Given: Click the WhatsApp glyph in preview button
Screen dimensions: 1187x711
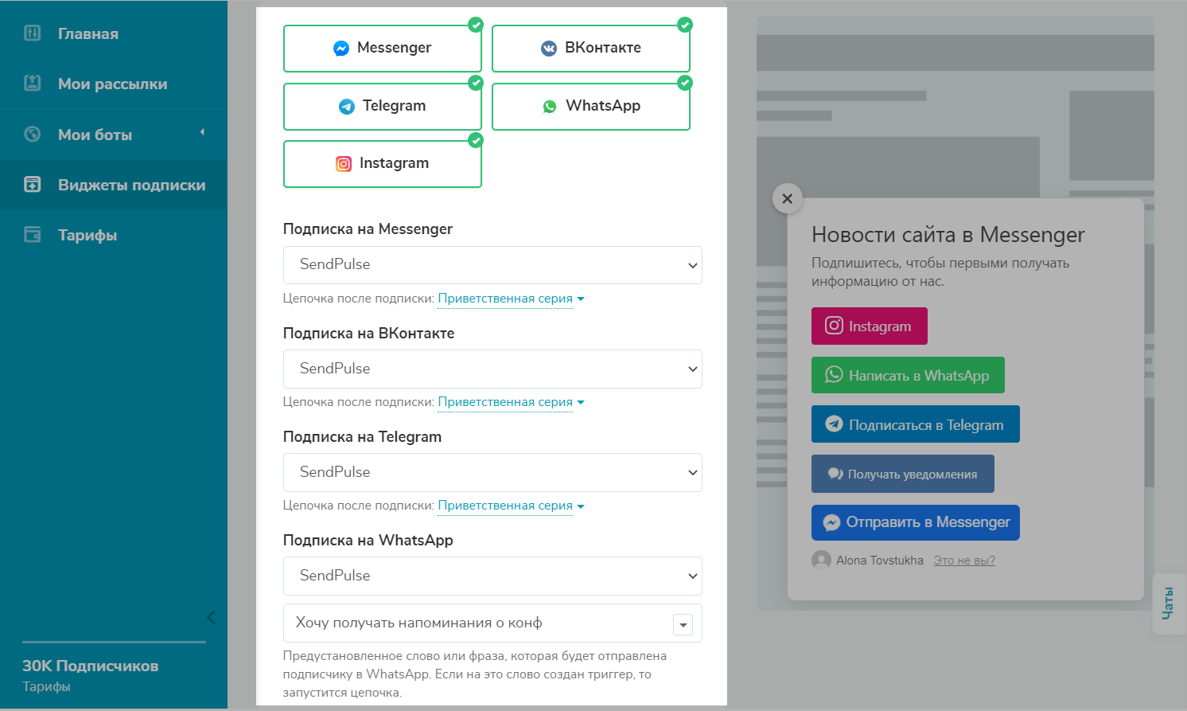Looking at the screenshot, I should point(834,374).
